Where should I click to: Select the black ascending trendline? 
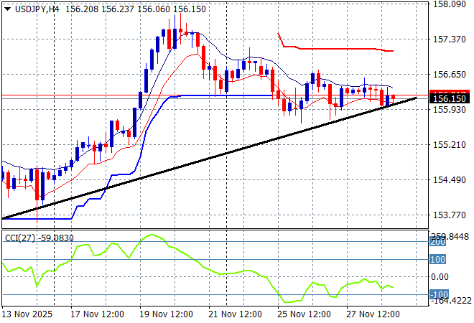click(215, 156)
